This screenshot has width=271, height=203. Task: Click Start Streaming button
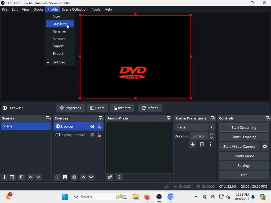coord(244,128)
